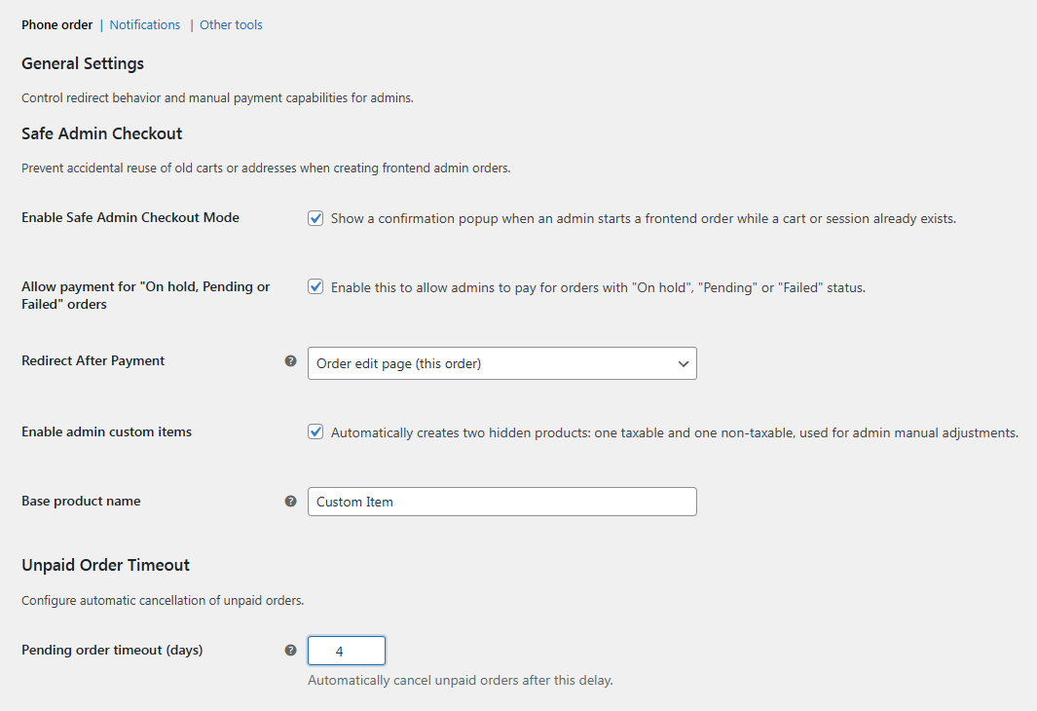Open the Other tools tab
Viewport: 1037px width, 711px height.
pyautogui.click(x=231, y=25)
